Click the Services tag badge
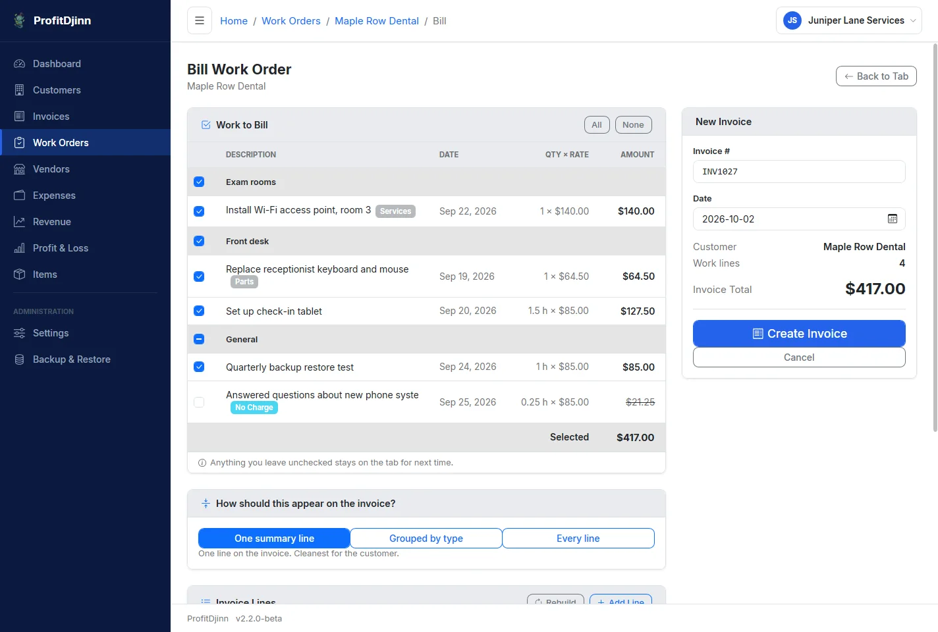 (395, 211)
